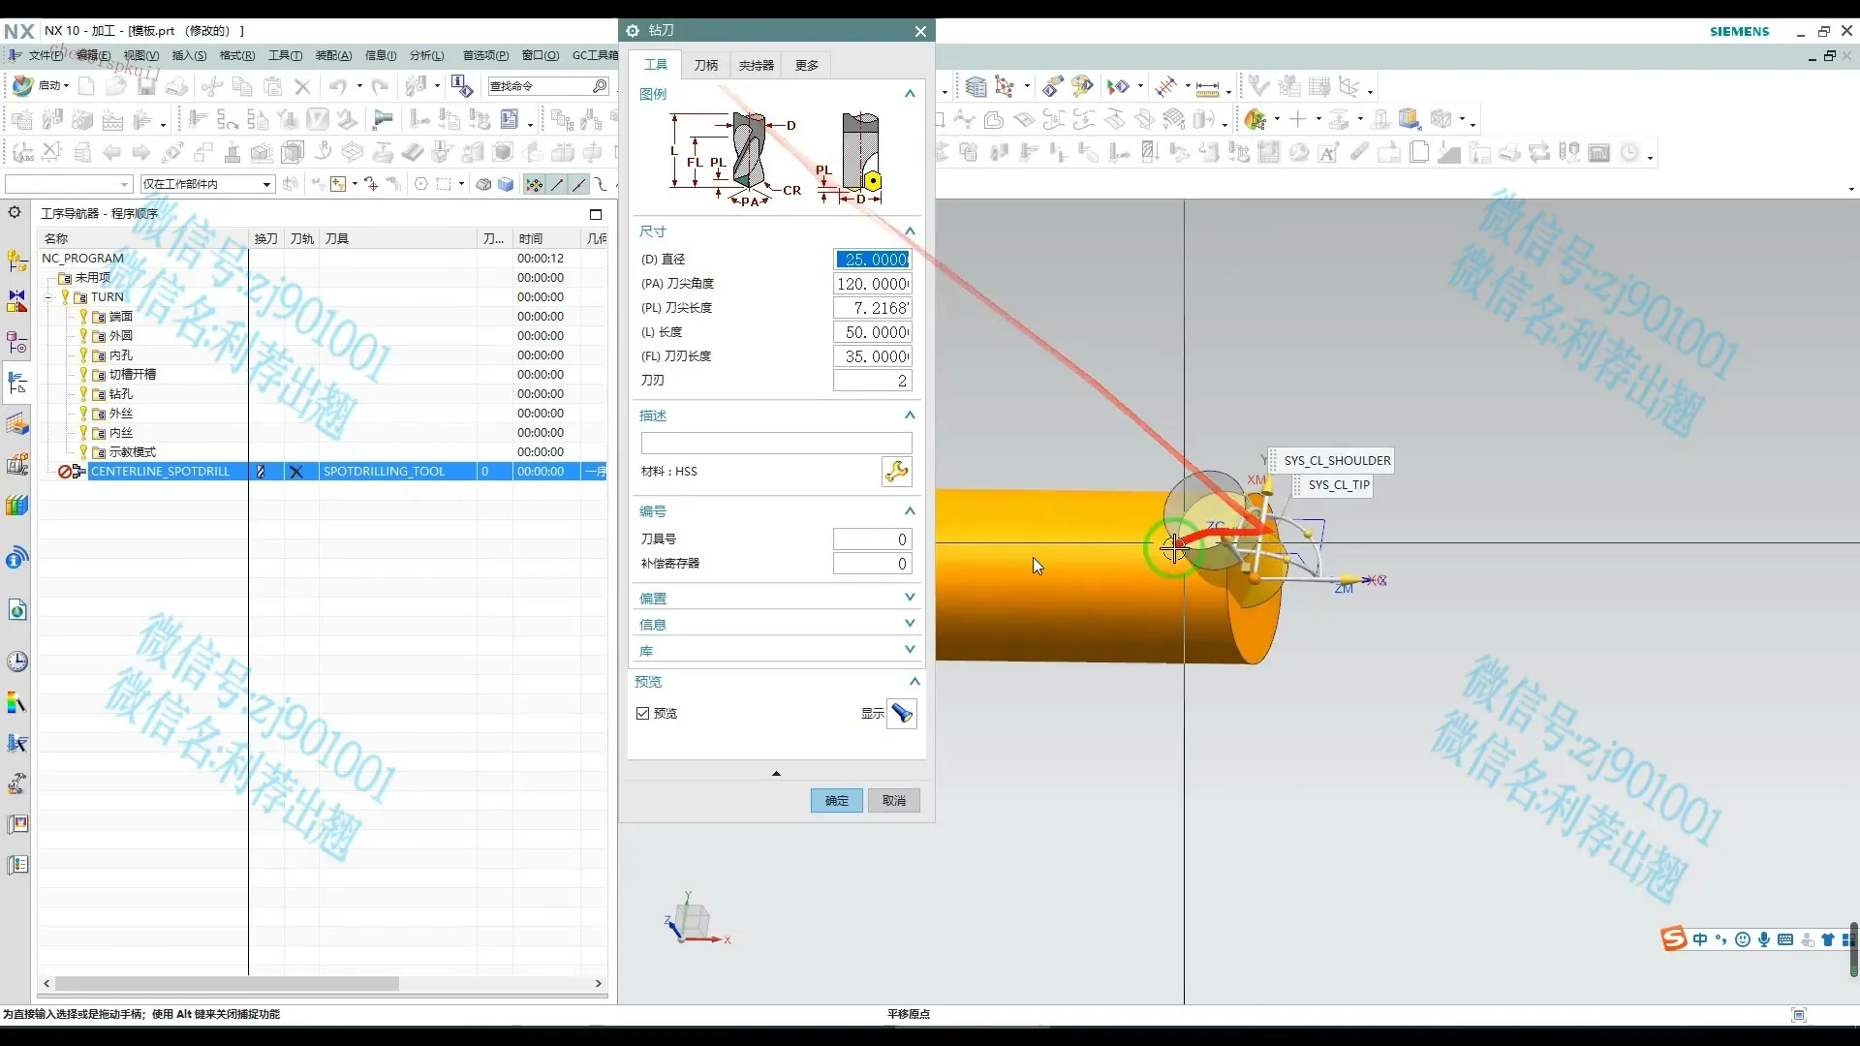Screen dimensions: 1860x1046
Task: Click the undo arrow toolbar icon
Action: coord(337,86)
